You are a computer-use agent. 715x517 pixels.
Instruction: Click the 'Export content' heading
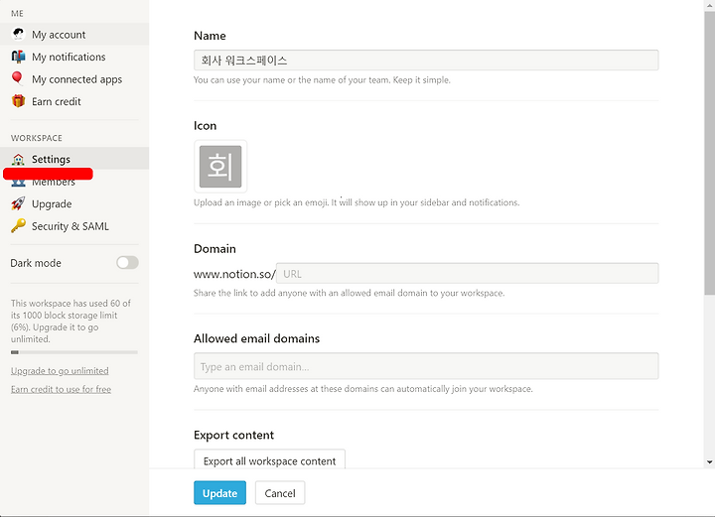(x=233, y=435)
